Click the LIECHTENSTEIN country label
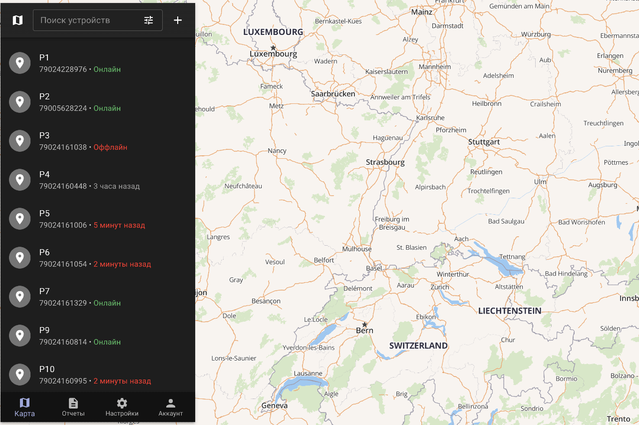 (x=510, y=311)
